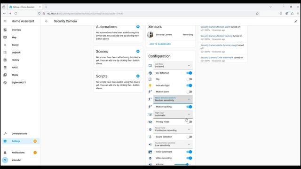
Task: Reload the page in the browser
Action: 16,14
